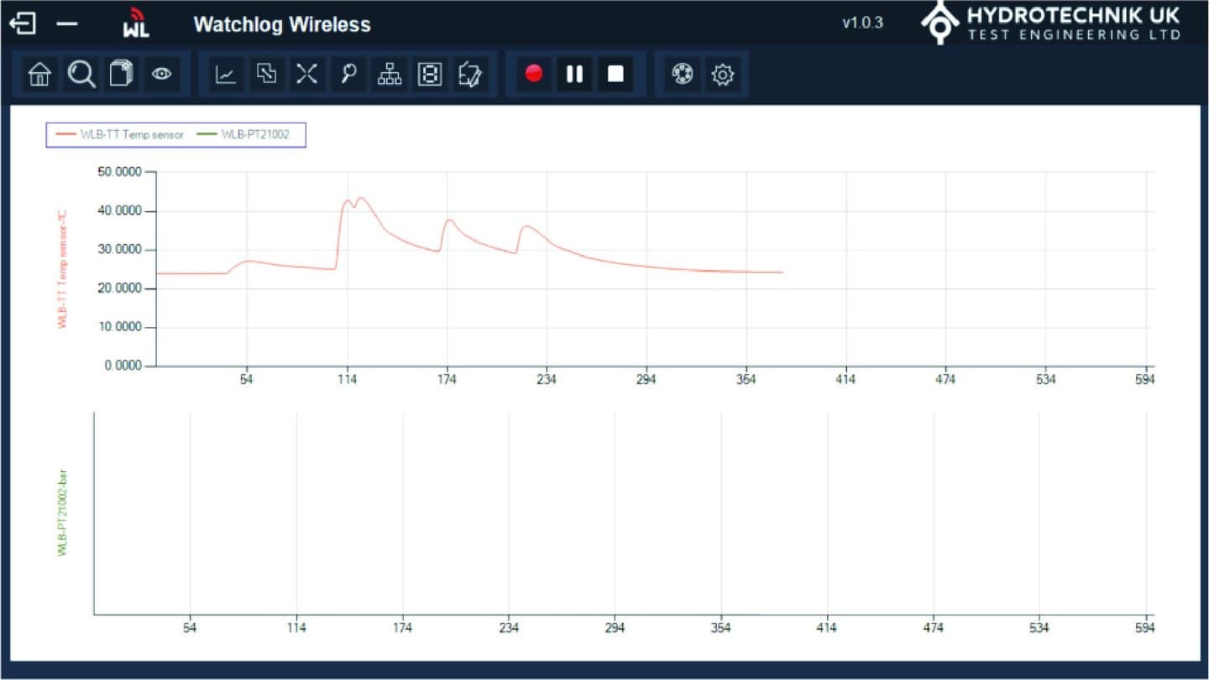Click the overlapping squares icon
Screen dimensions: 1209x680
tap(266, 75)
